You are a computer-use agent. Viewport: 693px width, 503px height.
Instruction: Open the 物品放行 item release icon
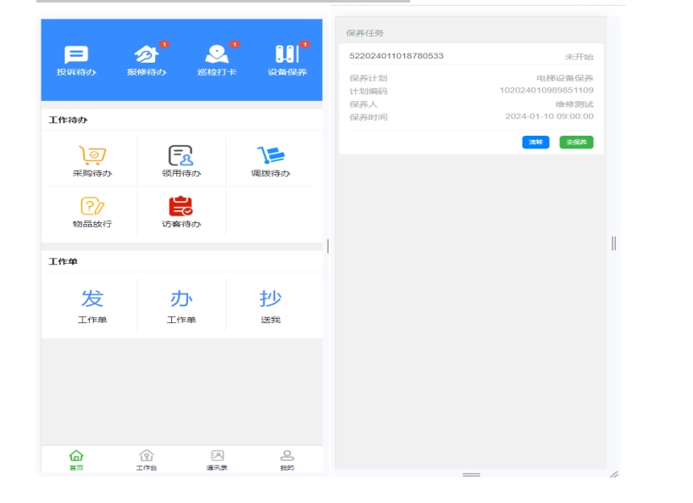point(92,206)
